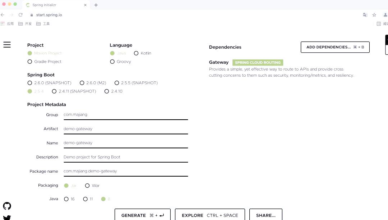Open the apps grid shortcut
Image resolution: width=388 pixels, height=220 pixels.
(3, 24)
